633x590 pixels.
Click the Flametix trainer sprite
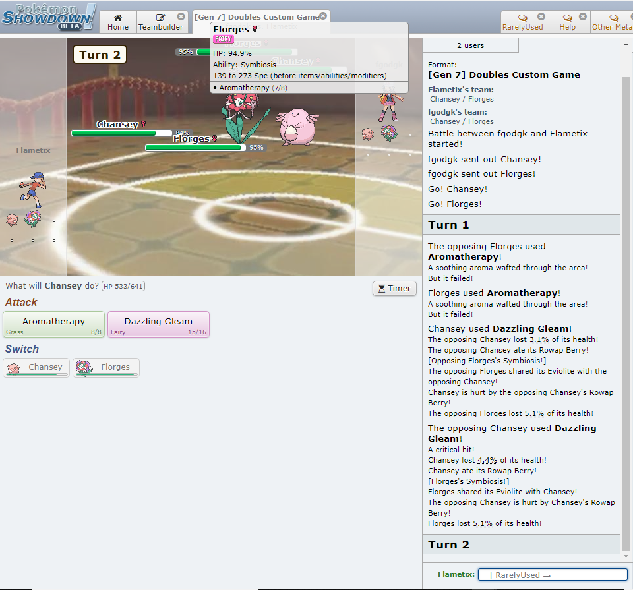(x=33, y=190)
